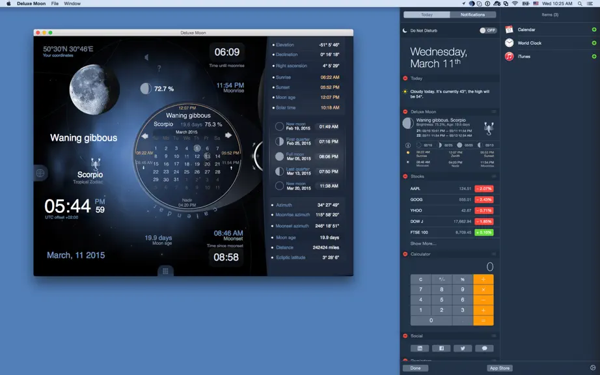
Task: Click the divide key on calculator
Action: click(484, 279)
